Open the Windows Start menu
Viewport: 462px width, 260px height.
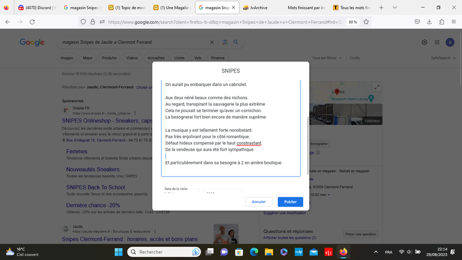pos(119,252)
